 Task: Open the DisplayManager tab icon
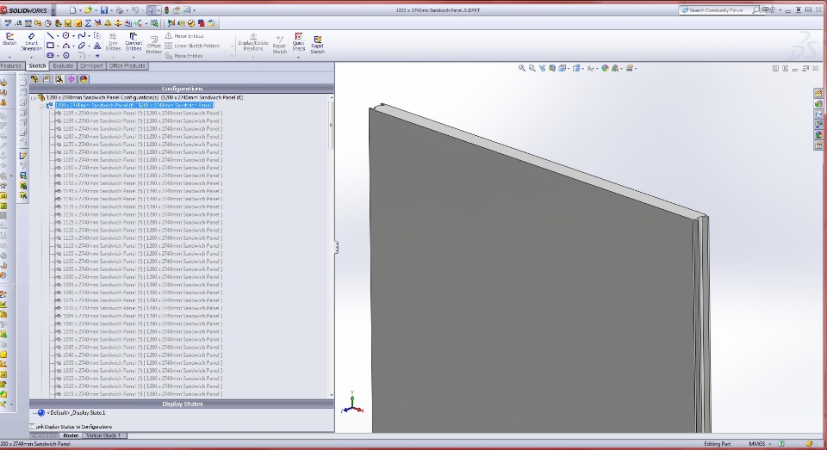[84, 79]
